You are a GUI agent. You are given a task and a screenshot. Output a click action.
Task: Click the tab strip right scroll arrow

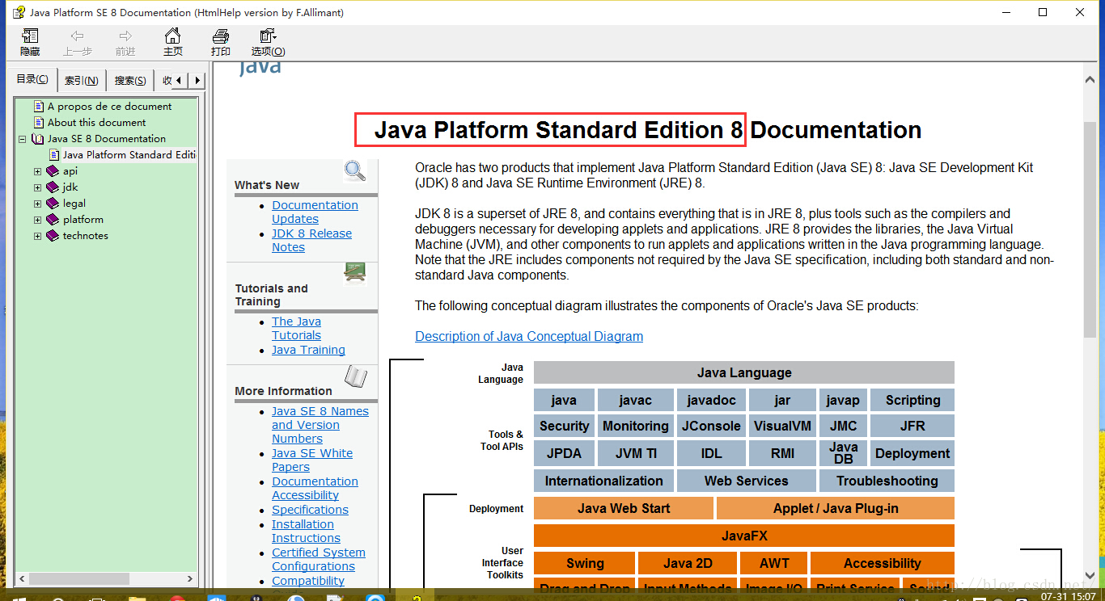pos(197,80)
